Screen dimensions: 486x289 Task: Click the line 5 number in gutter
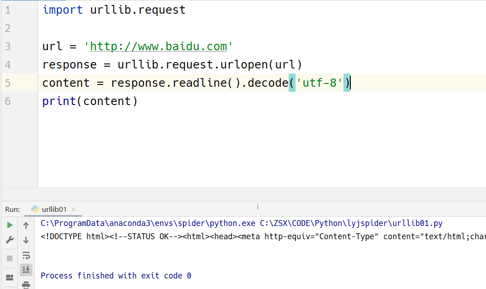pyautogui.click(x=8, y=83)
